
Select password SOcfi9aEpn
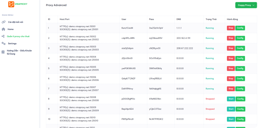(x=155, y=58)
